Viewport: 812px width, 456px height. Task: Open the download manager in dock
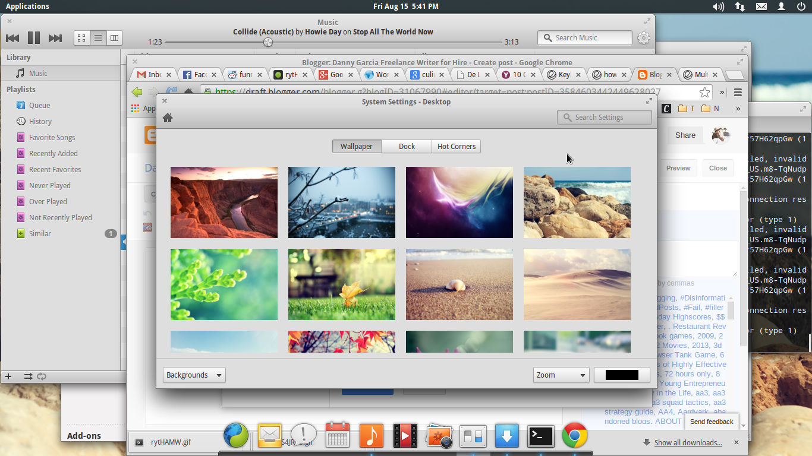[x=507, y=436]
